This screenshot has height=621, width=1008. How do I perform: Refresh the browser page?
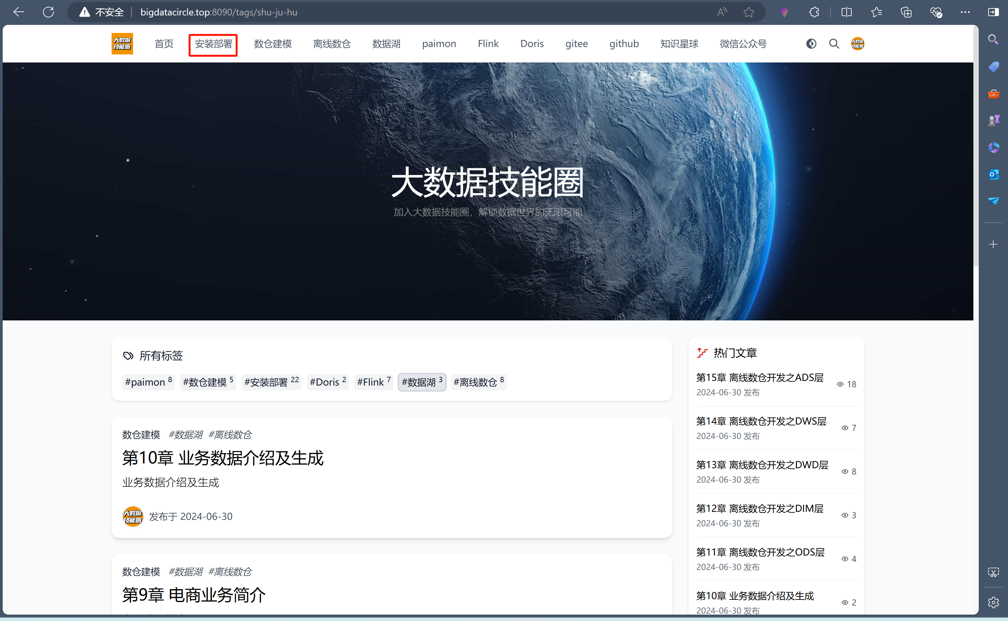(48, 12)
